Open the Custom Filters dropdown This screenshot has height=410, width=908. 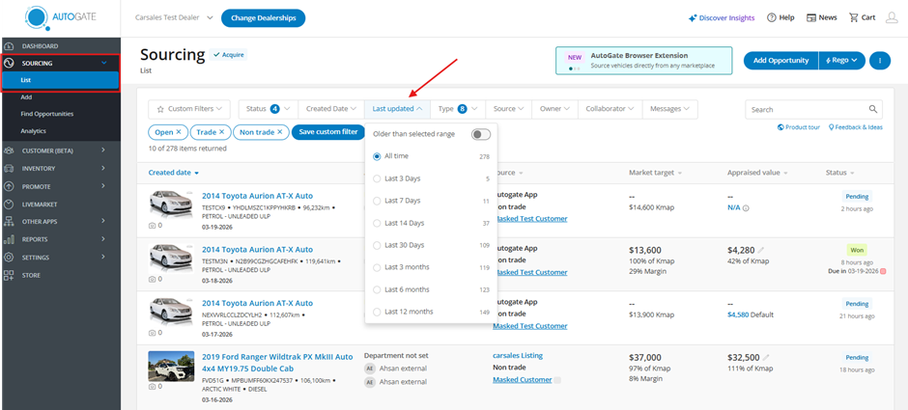click(192, 109)
